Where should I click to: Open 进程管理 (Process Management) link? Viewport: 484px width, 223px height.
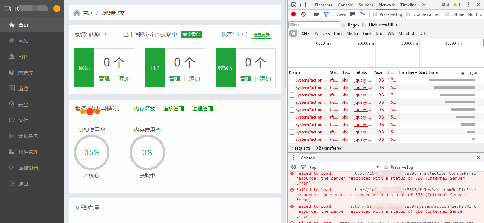click(202, 109)
